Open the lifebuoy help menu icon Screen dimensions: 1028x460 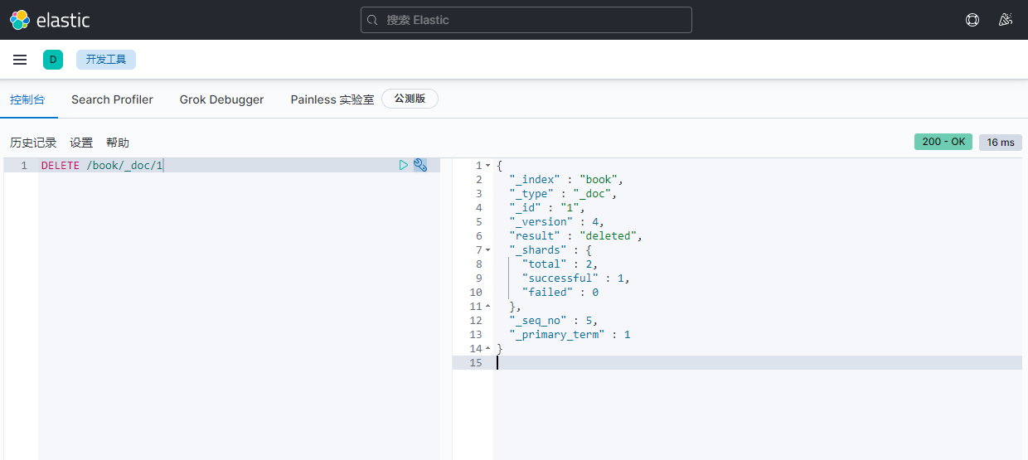(972, 20)
